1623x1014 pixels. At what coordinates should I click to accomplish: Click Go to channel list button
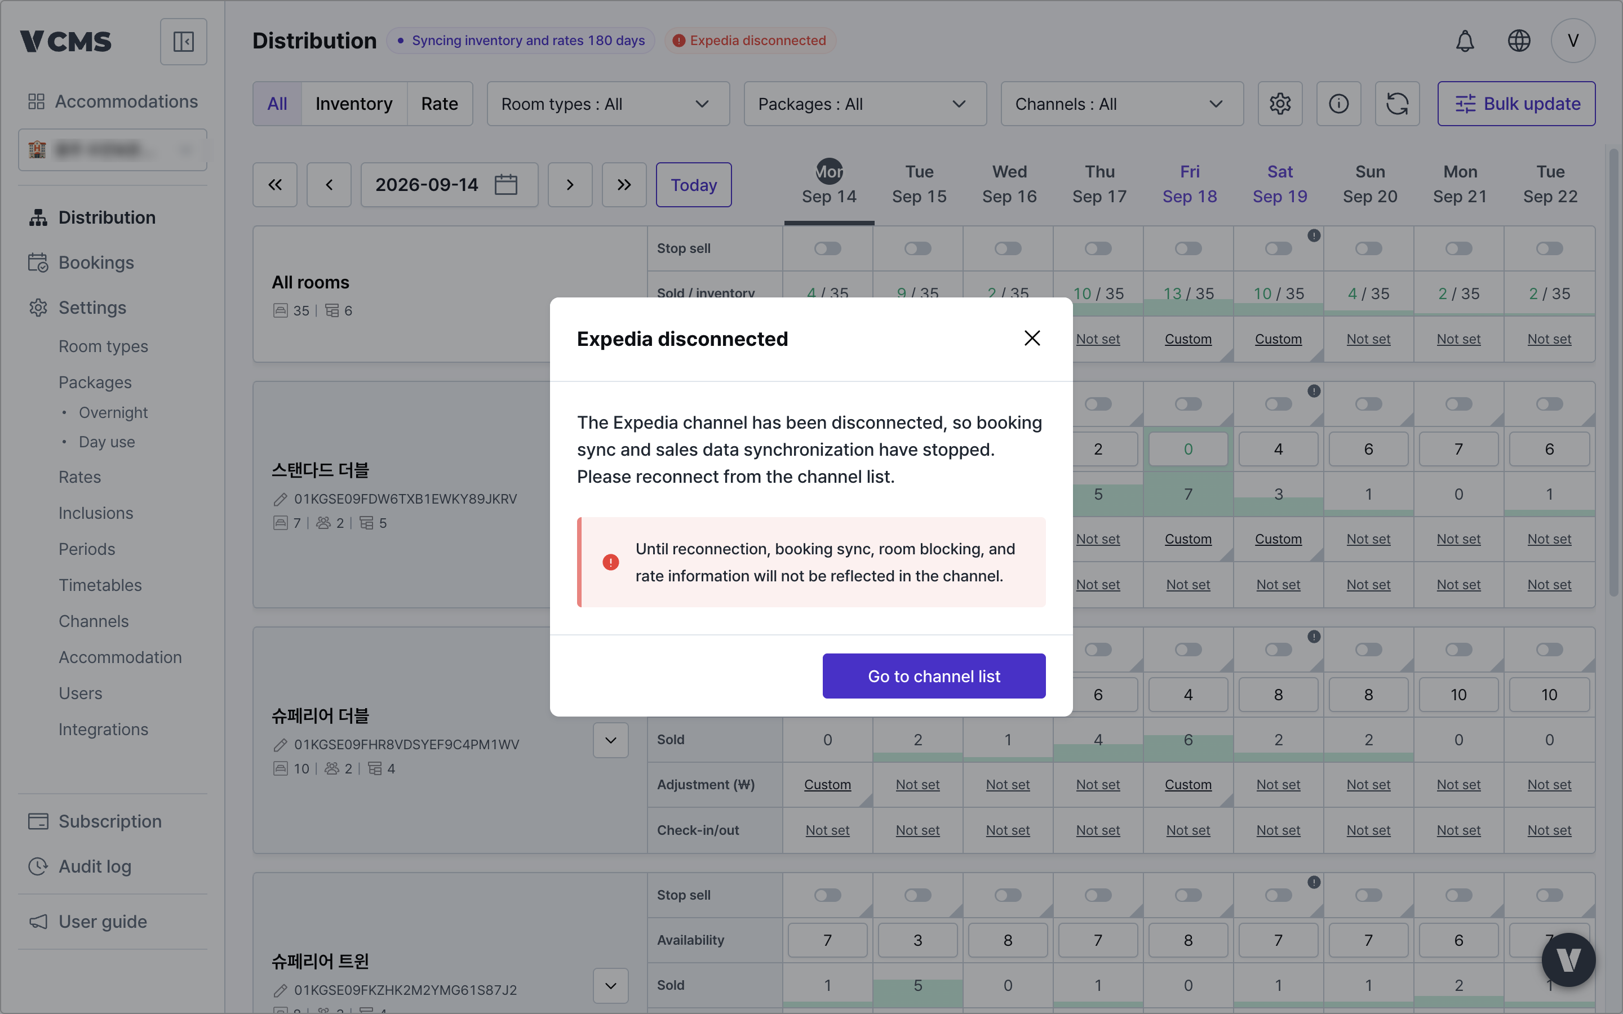coord(934,676)
